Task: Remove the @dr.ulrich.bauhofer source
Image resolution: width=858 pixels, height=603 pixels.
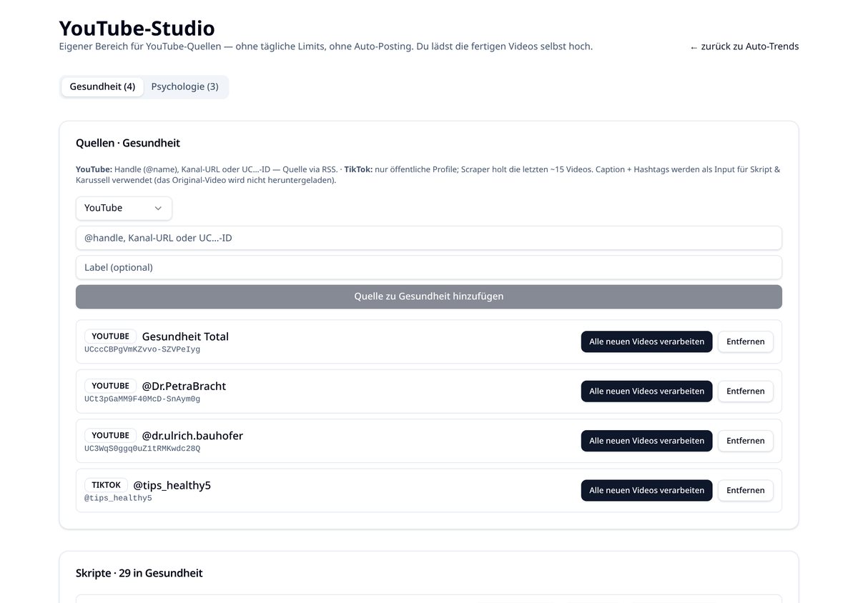Action: [746, 441]
